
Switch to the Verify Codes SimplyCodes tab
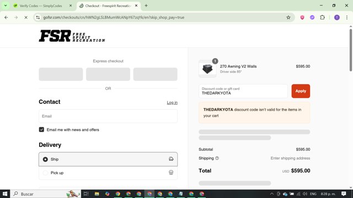(x=40, y=6)
